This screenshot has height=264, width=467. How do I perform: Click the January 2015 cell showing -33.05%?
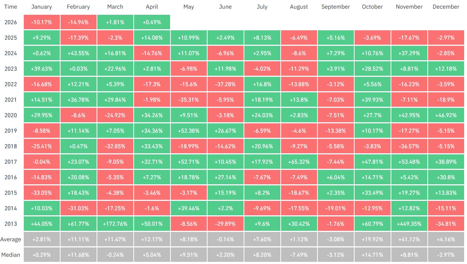[x=41, y=193]
